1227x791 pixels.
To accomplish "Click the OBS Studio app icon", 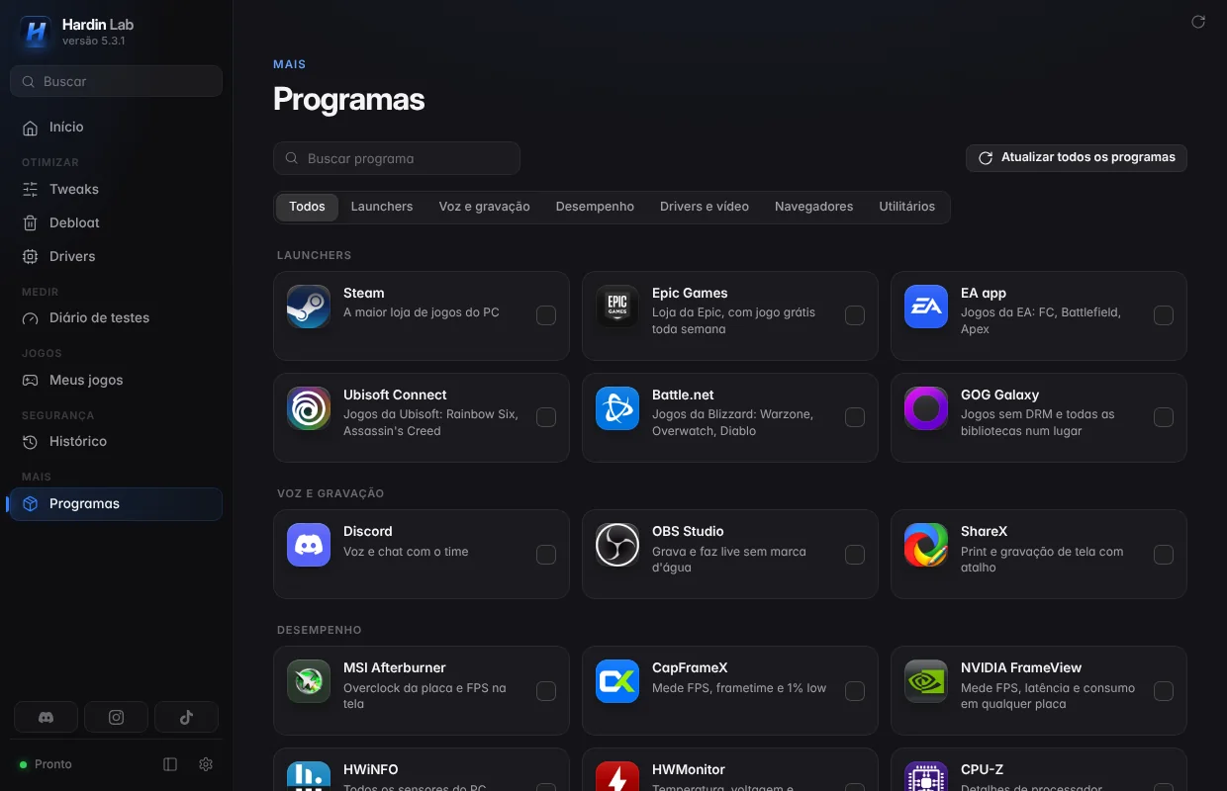I will 617,545.
